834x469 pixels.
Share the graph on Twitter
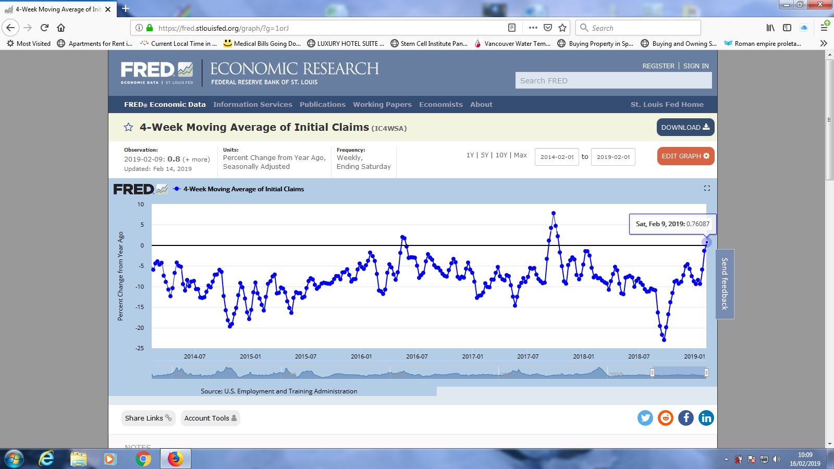pos(645,418)
